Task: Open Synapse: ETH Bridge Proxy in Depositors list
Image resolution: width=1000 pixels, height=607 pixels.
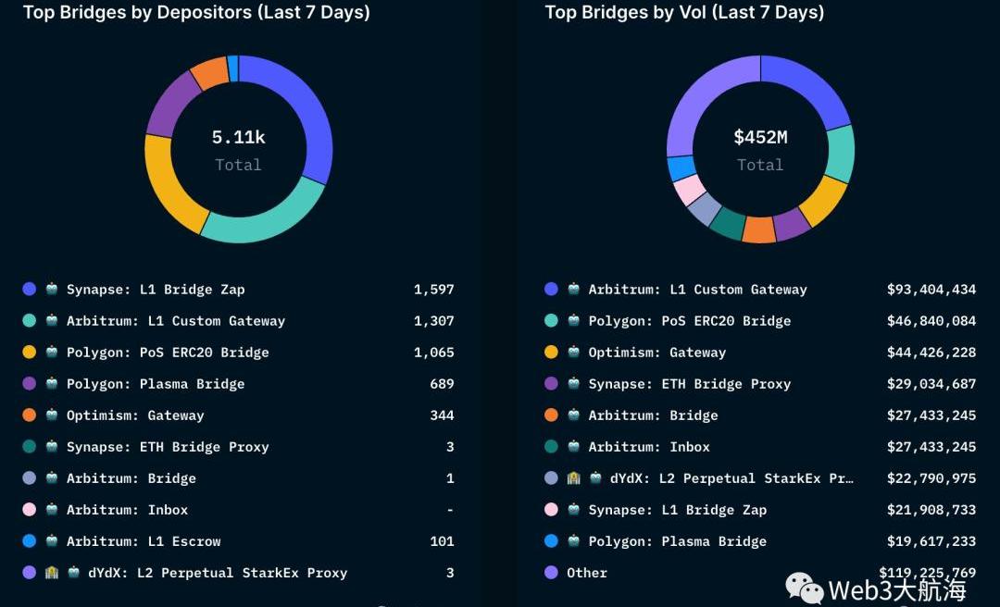Action: (168, 447)
